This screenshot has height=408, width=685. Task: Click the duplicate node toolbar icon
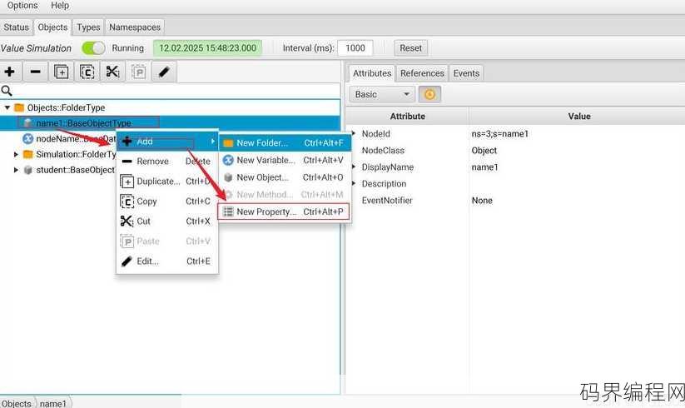[61, 72]
